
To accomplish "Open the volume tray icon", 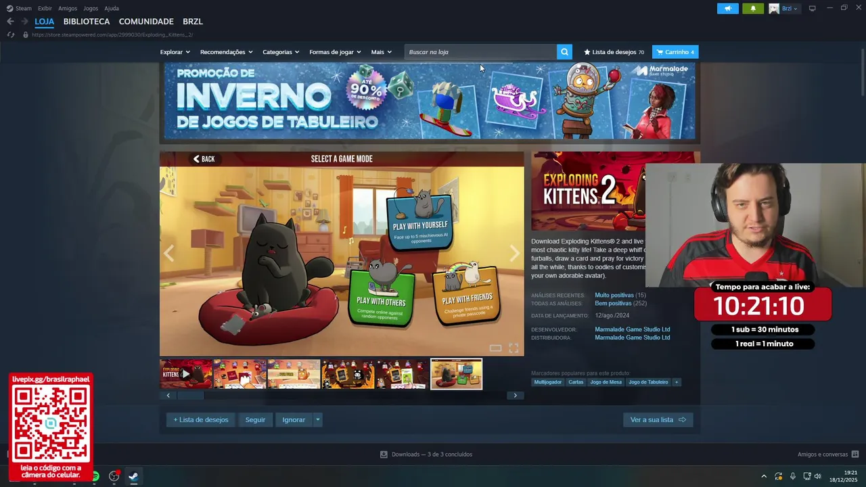I will pyautogui.click(x=817, y=476).
